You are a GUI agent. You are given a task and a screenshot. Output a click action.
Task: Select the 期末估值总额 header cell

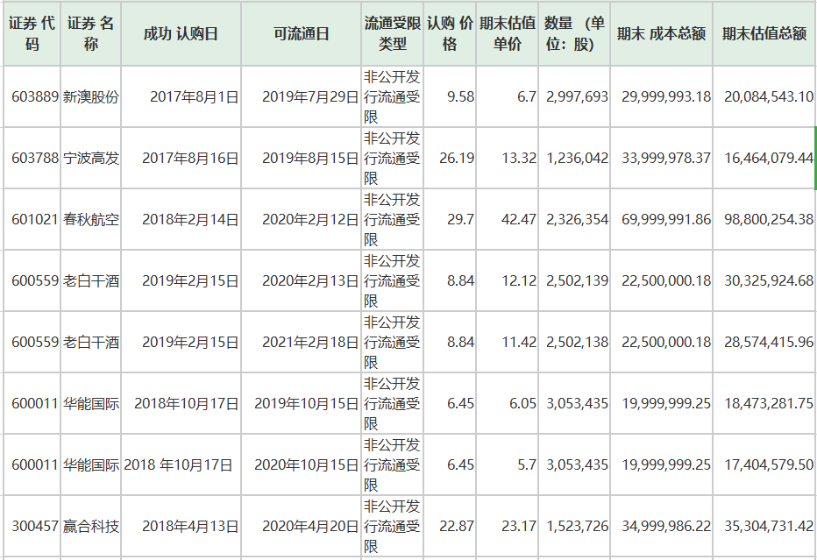pos(764,33)
